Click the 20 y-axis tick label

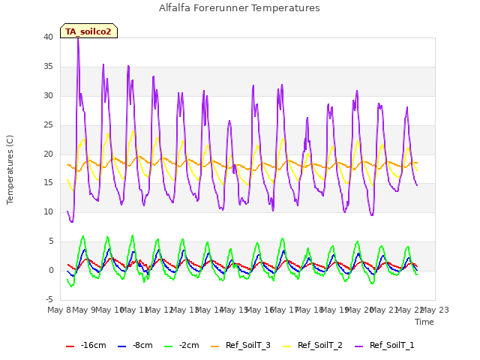[48, 154]
